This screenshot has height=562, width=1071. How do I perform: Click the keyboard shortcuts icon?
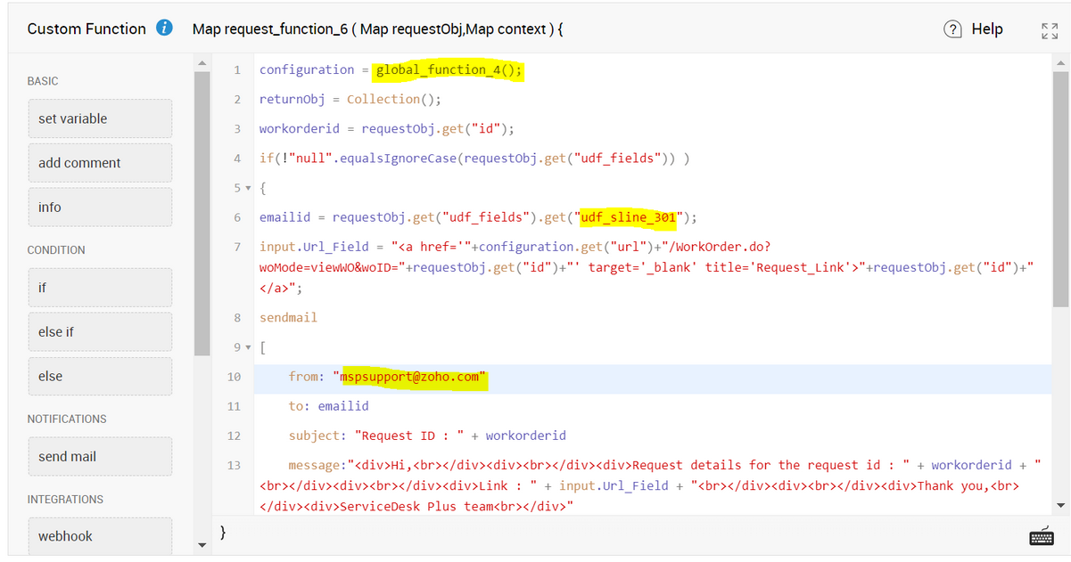pos(1041,536)
